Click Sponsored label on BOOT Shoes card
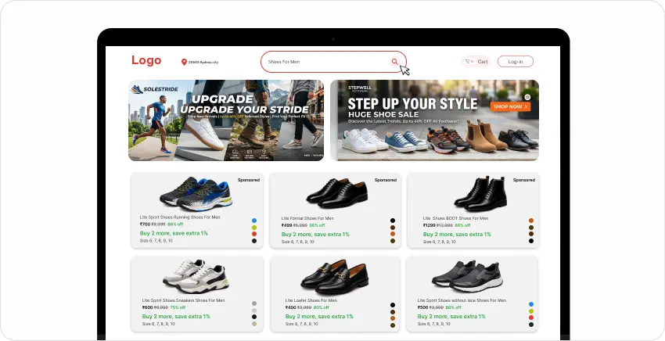Image resolution: width=665 pixels, height=341 pixels. tap(524, 180)
